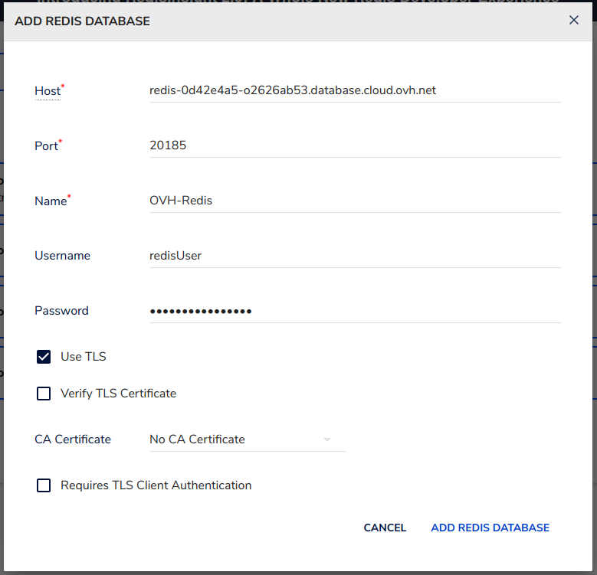The height and width of the screenshot is (575, 597).
Task: Select the Name field containing OVH-Redis
Action: (355, 201)
